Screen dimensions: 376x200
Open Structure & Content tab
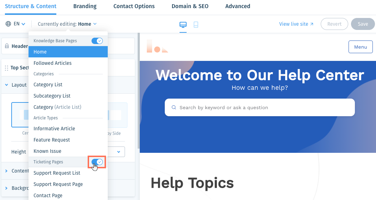(31, 6)
